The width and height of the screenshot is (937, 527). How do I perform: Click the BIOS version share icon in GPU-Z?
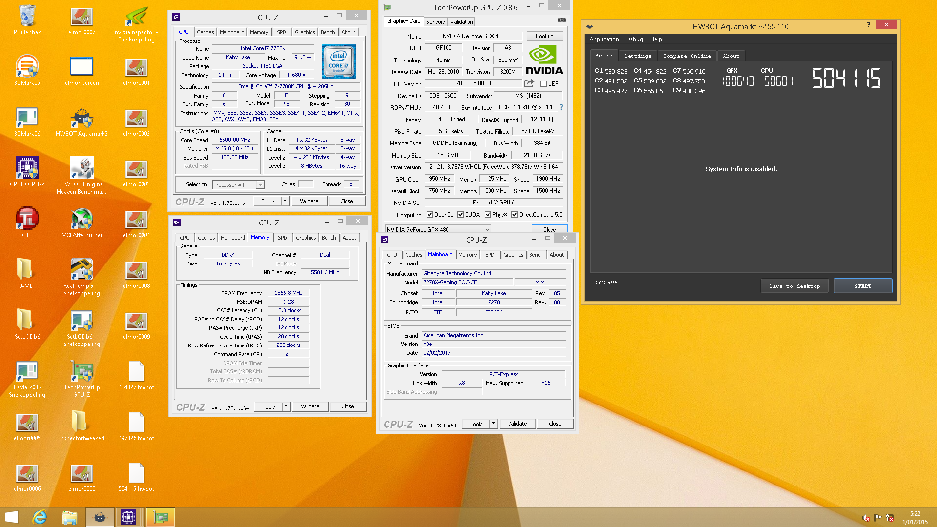point(529,83)
